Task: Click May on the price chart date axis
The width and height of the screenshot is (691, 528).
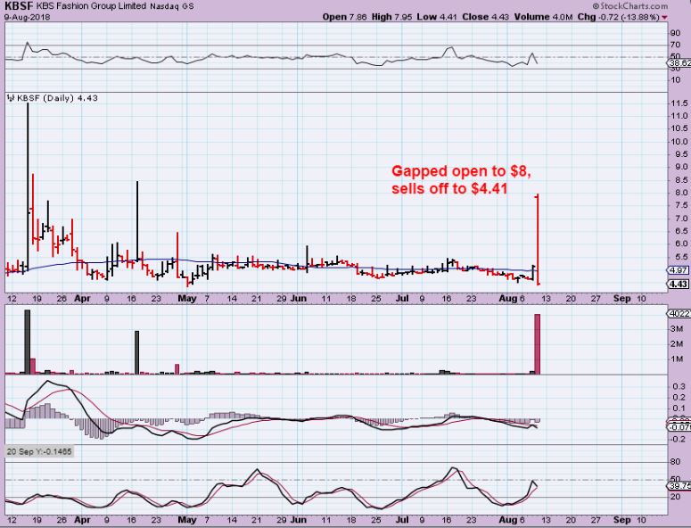Action: point(187,299)
